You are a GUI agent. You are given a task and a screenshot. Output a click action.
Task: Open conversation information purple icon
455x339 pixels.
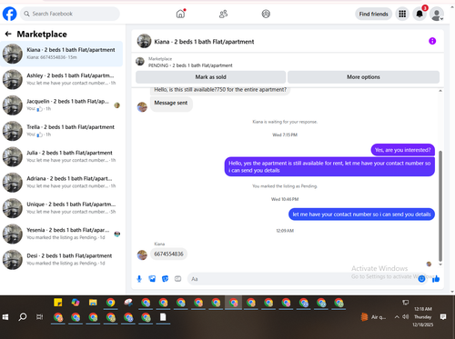pyautogui.click(x=432, y=41)
